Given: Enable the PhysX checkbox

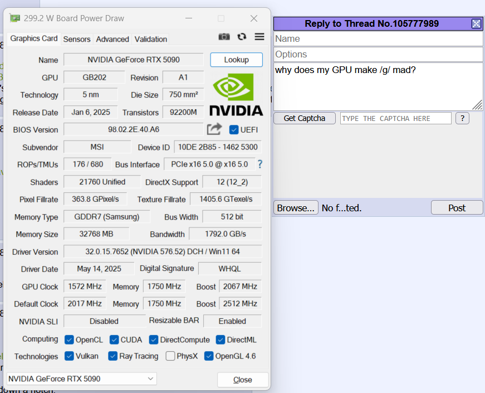Looking at the screenshot, I should coord(170,356).
